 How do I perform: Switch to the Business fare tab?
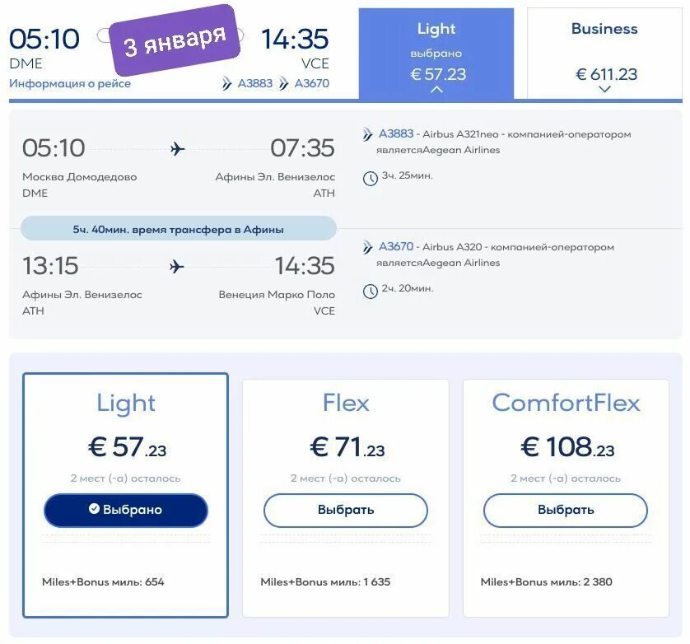pyautogui.click(x=604, y=54)
